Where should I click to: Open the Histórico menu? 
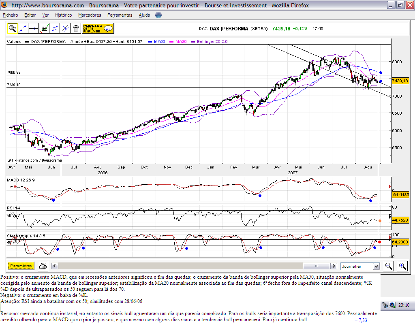[x=64, y=15]
